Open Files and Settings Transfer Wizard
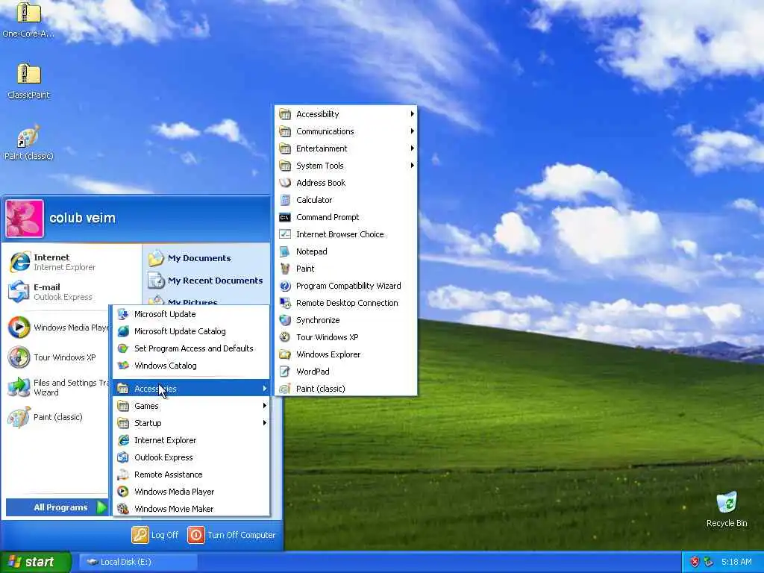This screenshot has width=764, height=573. click(x=57, y=387)
